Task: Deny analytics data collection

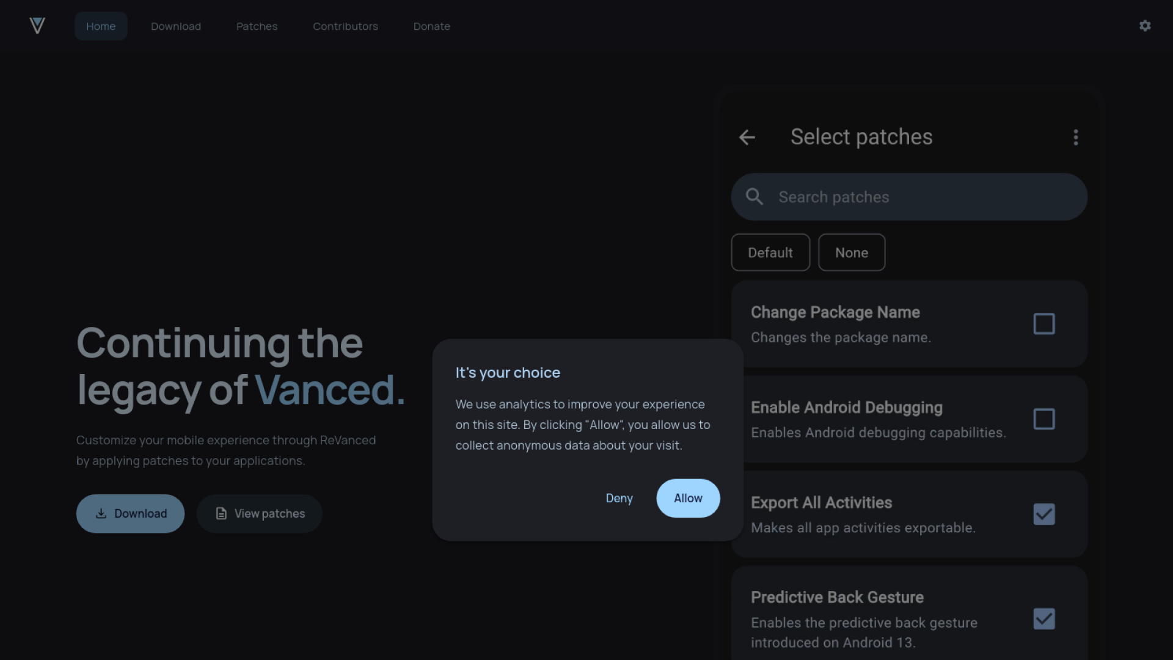Action: (x=619, y=499)
